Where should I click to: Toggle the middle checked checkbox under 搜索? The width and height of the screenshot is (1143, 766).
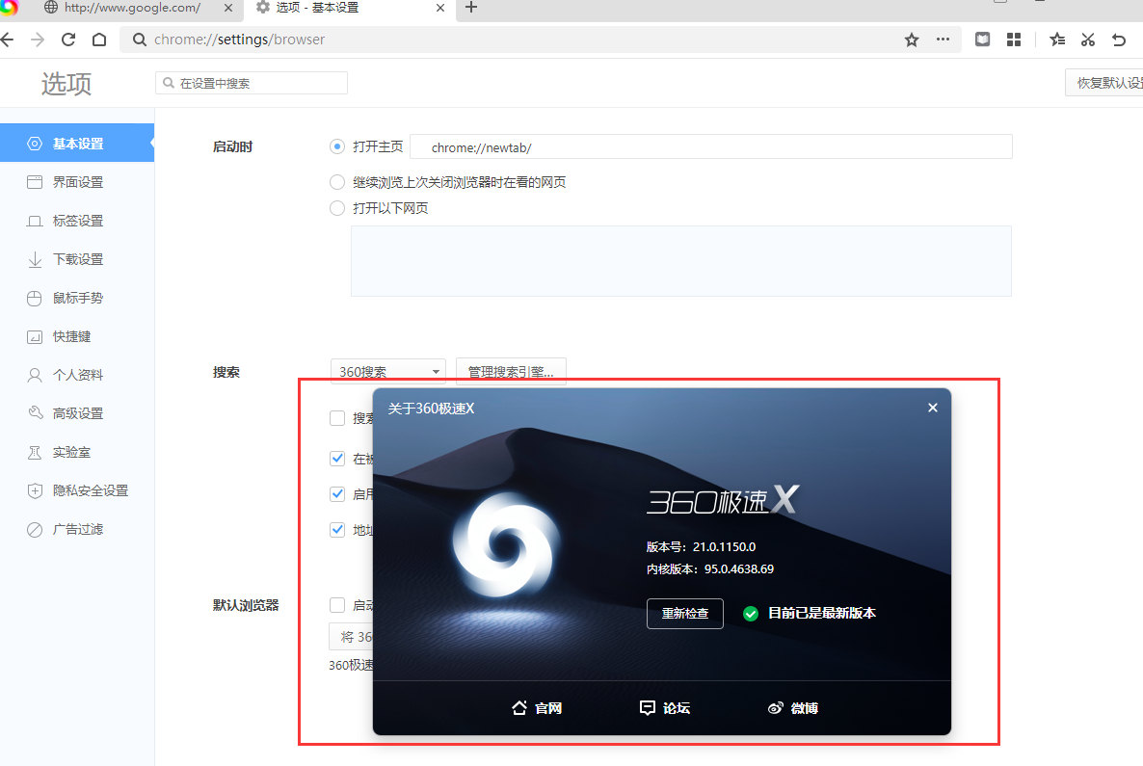[336, 494]
